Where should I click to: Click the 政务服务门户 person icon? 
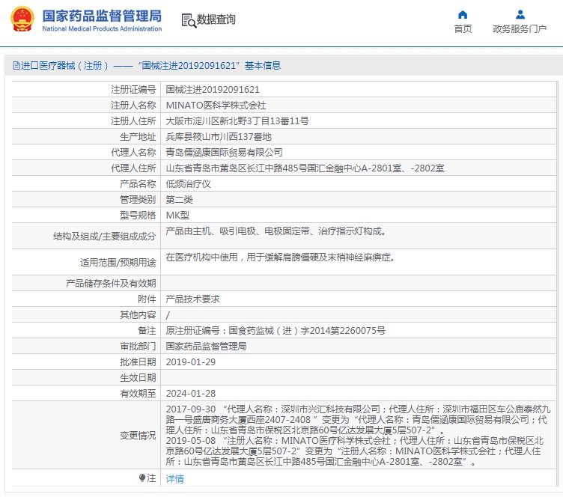click(x=520, y=14)
